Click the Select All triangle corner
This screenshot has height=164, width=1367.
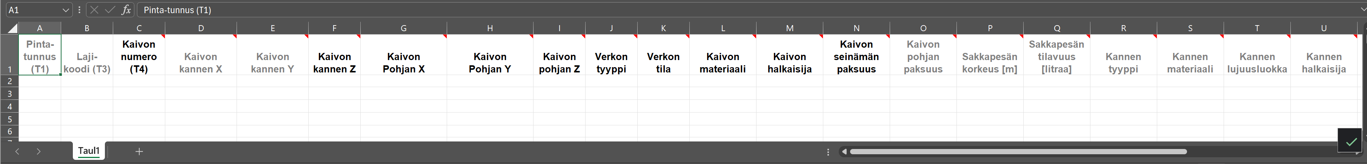(12, 29)
